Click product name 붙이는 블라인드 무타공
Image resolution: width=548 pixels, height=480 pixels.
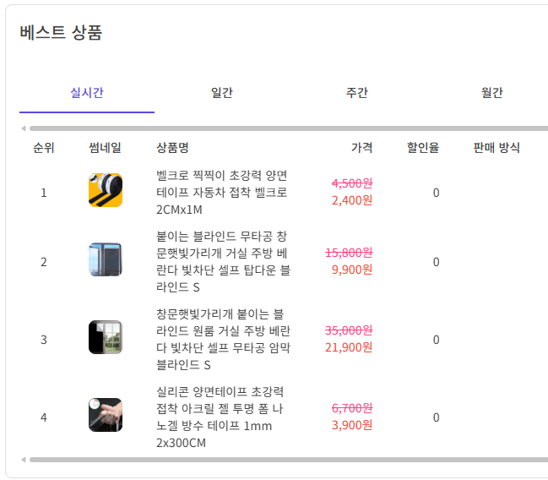[x=223, y=261]
